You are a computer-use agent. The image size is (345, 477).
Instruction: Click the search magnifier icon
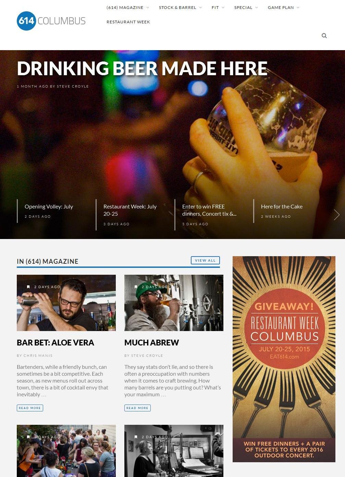coord(324,36)
